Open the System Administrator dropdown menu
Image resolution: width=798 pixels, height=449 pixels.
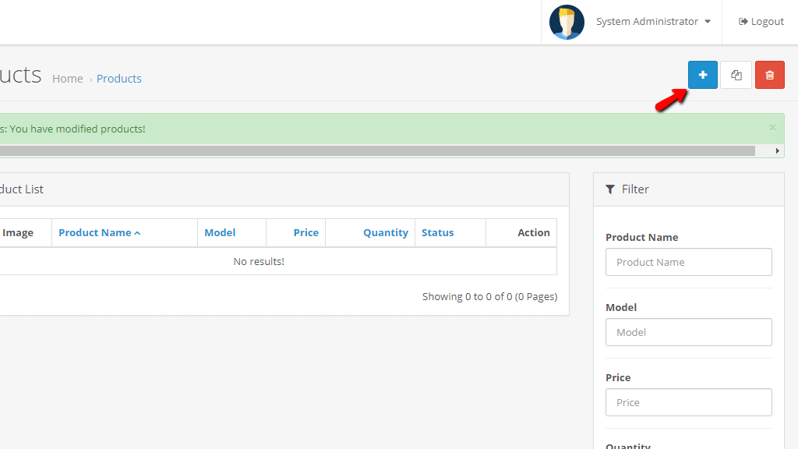653,22
